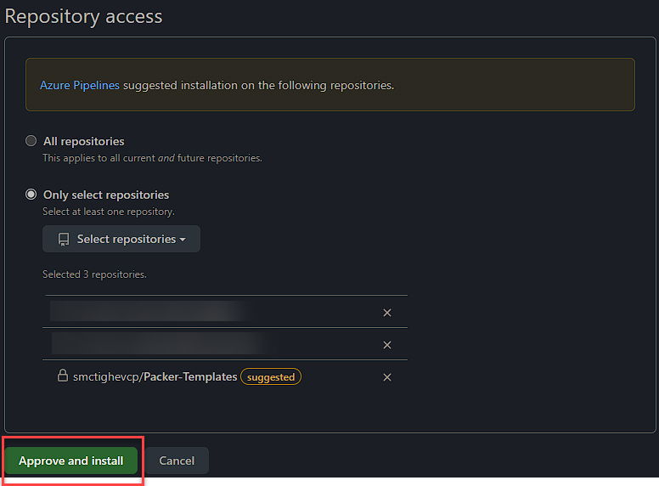The height and width of the screenshot is (486, 659).
Task: Click the lock icon beside Packer-Templates
Action: pyautogui.click(x=62, y=376)
